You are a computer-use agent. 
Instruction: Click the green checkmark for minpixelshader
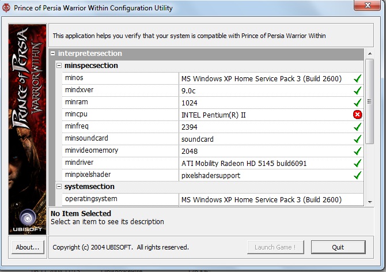[x=357, y=175]
